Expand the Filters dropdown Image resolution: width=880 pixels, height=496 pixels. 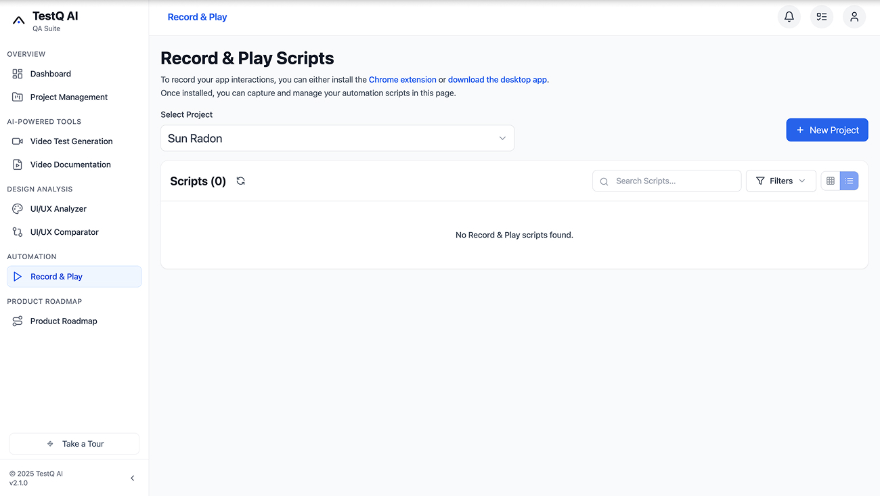pyautogui.click(x=780, y=181)
